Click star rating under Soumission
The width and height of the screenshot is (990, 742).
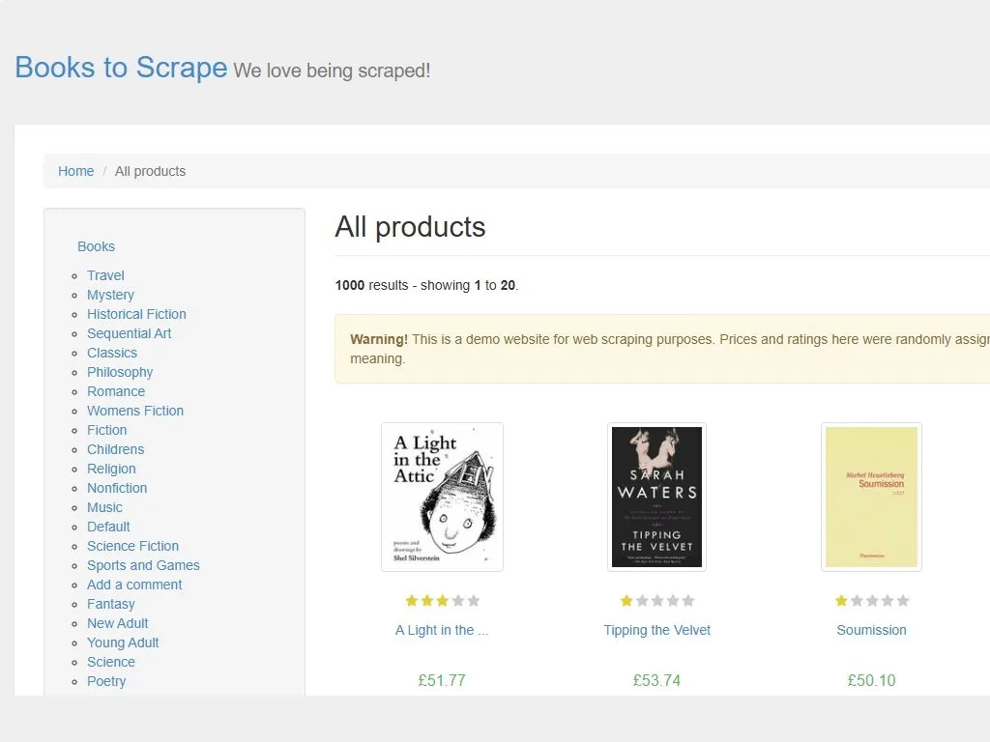(871, 601)
